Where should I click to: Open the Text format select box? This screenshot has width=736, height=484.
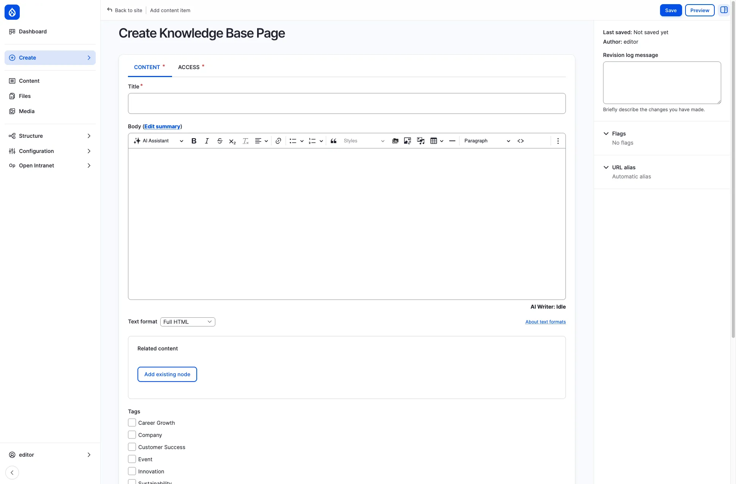pyautogui.click(x=188, y=322)
